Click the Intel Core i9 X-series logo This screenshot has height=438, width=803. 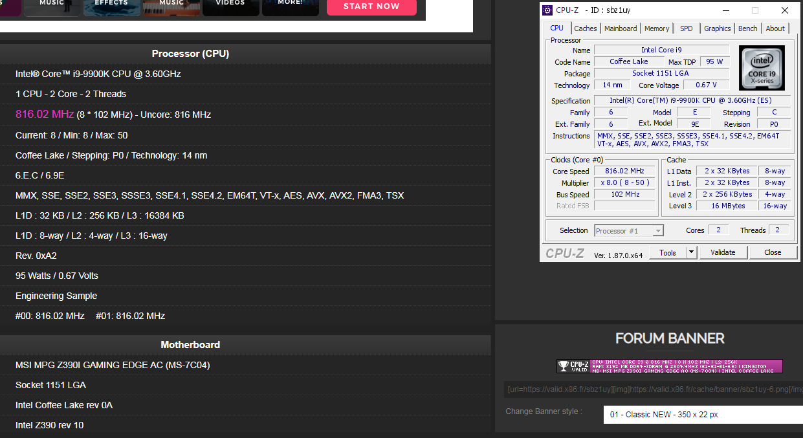click(x=762, y=68)
